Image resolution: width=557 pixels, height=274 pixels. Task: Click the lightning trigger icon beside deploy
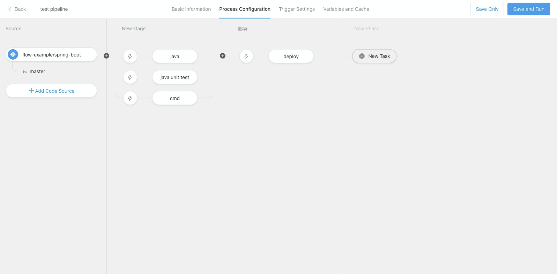coord(246,56)
